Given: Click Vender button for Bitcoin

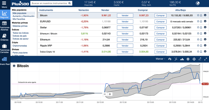Looking at the screenshot, I should point(125,15).
